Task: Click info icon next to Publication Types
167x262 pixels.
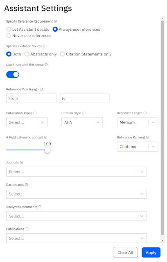Action: point(35,113)
